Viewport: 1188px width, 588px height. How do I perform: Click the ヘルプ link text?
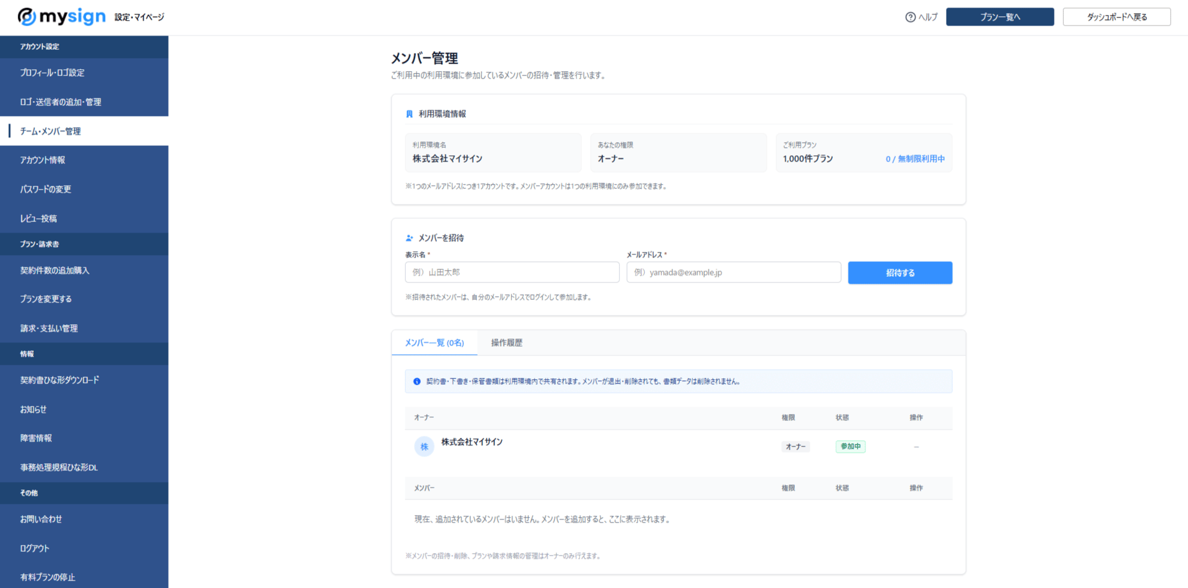(x=928, y=17)
